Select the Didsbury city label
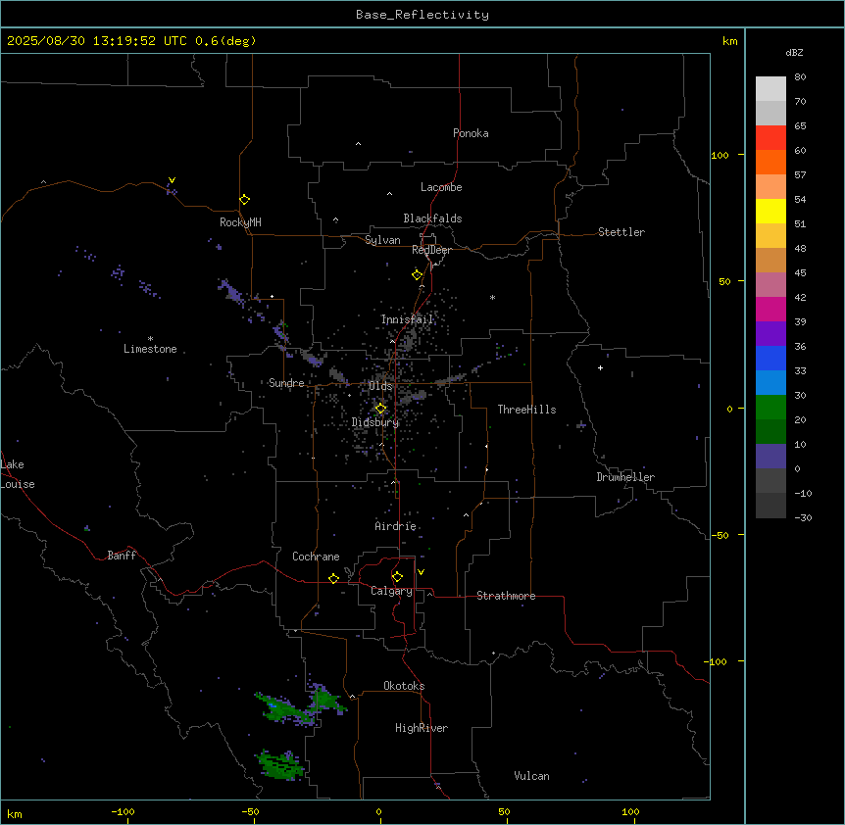 point(375,422)
